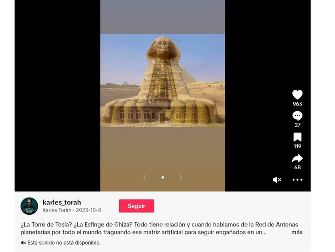Expand the caption with "más"
Image resolution: width=335 pixels, height=252 pixels.
tap(297, 232)
